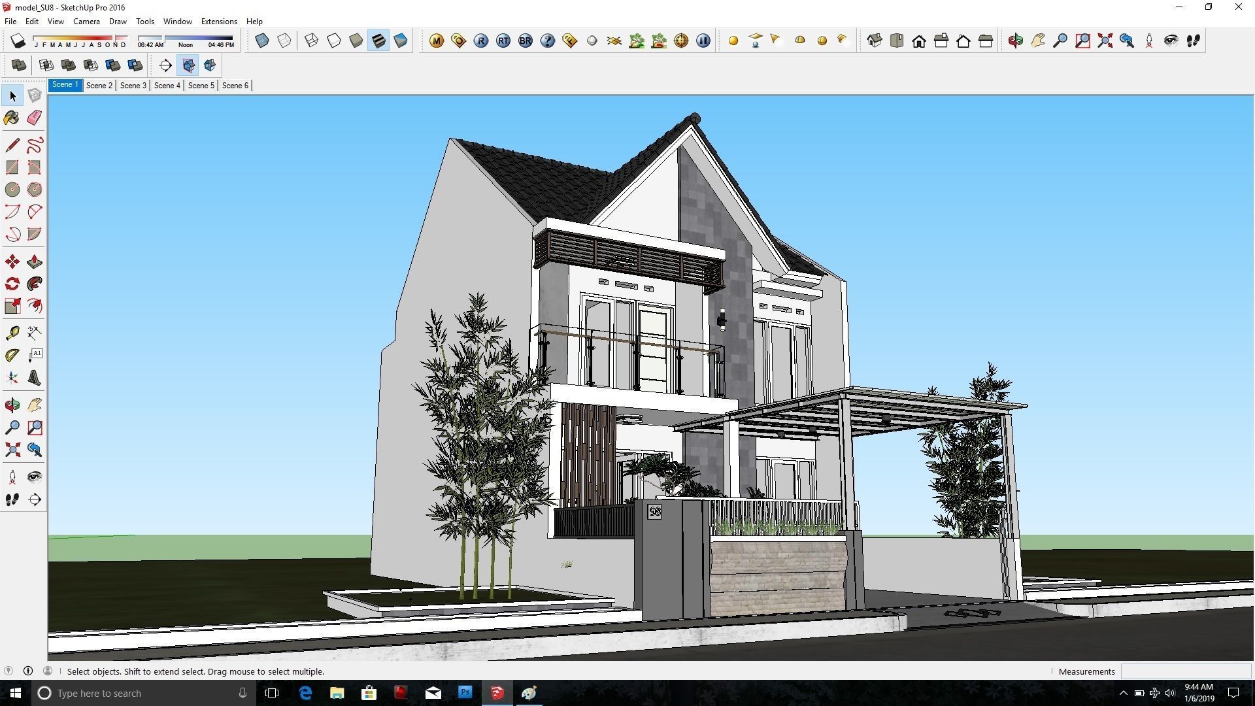Viewport: 1255px width, 706px height.
Task: Pick the Eraser tool
Action: click(35, 118)
